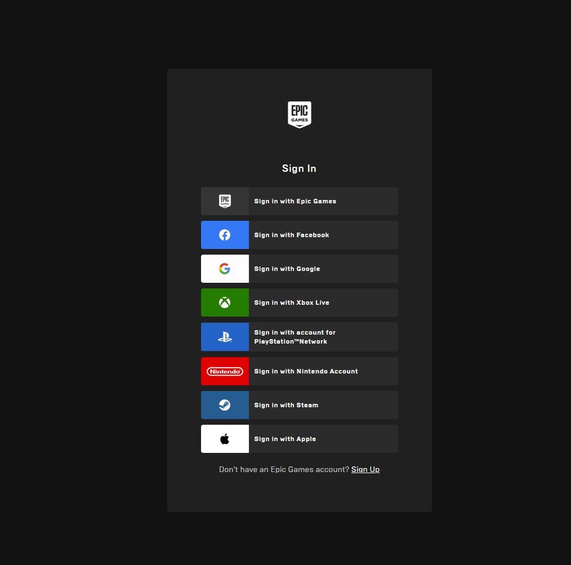The image size is (571, 565).
Task: Sign in with Facebook
Action: click(x=299, y=235)
